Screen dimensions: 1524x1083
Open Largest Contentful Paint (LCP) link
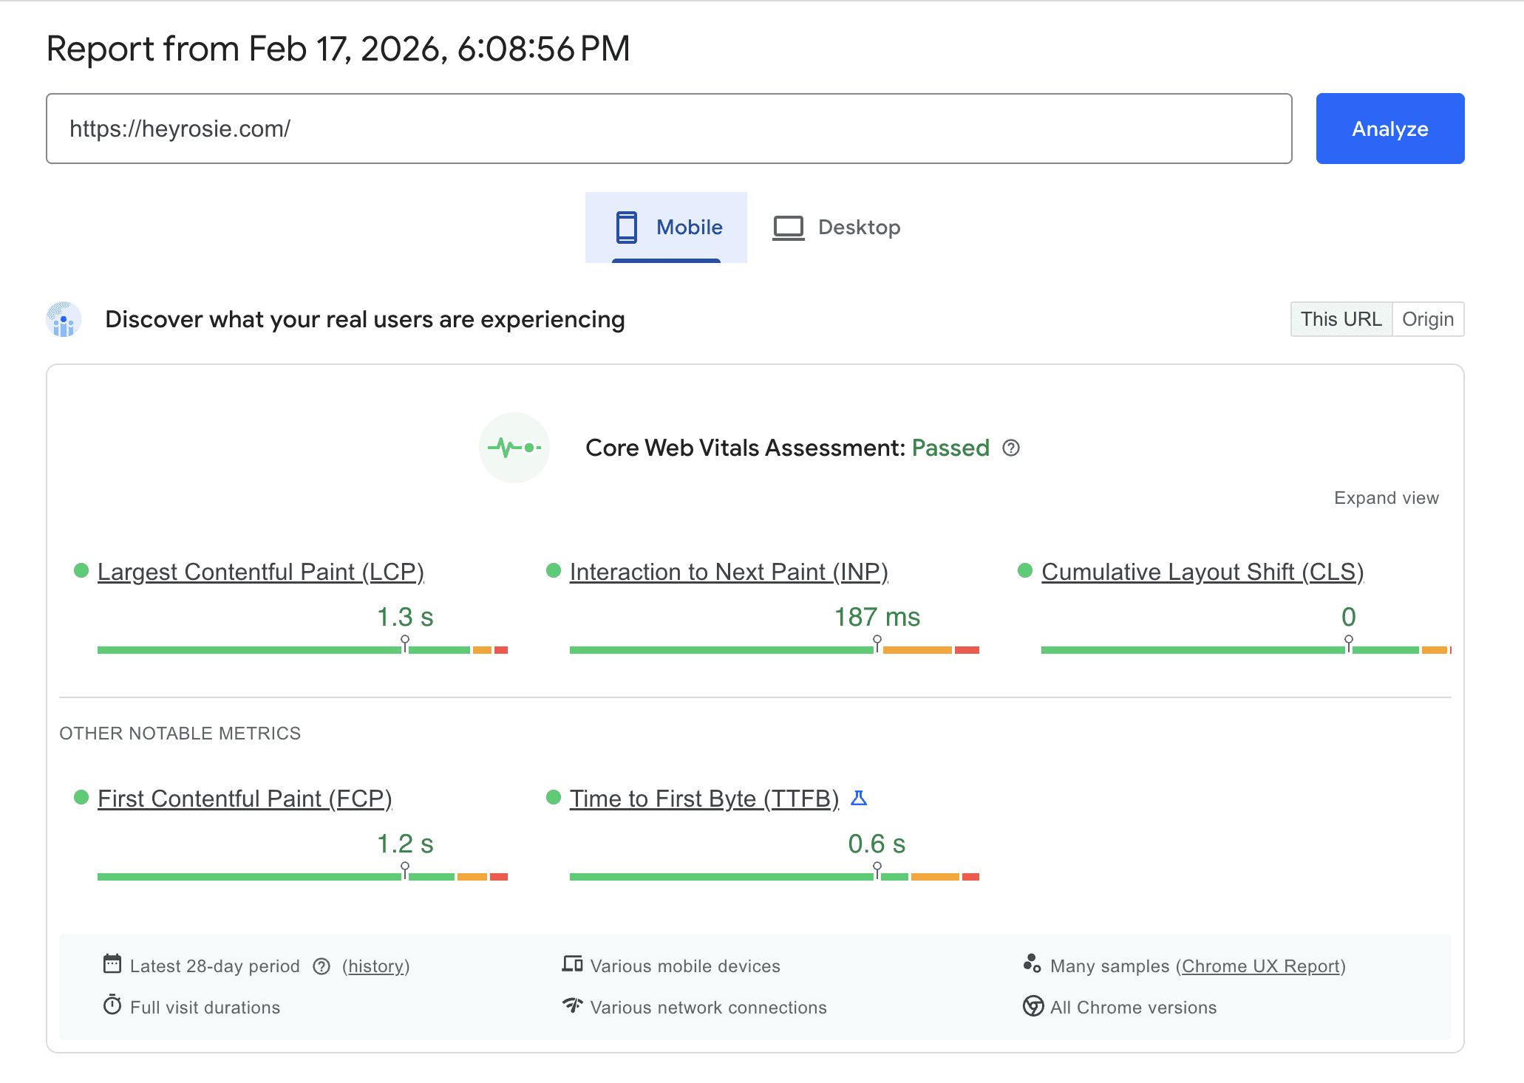coord(260,572)
